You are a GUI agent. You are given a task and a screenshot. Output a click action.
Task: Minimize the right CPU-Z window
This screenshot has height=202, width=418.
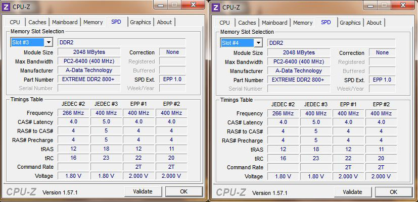370,5
